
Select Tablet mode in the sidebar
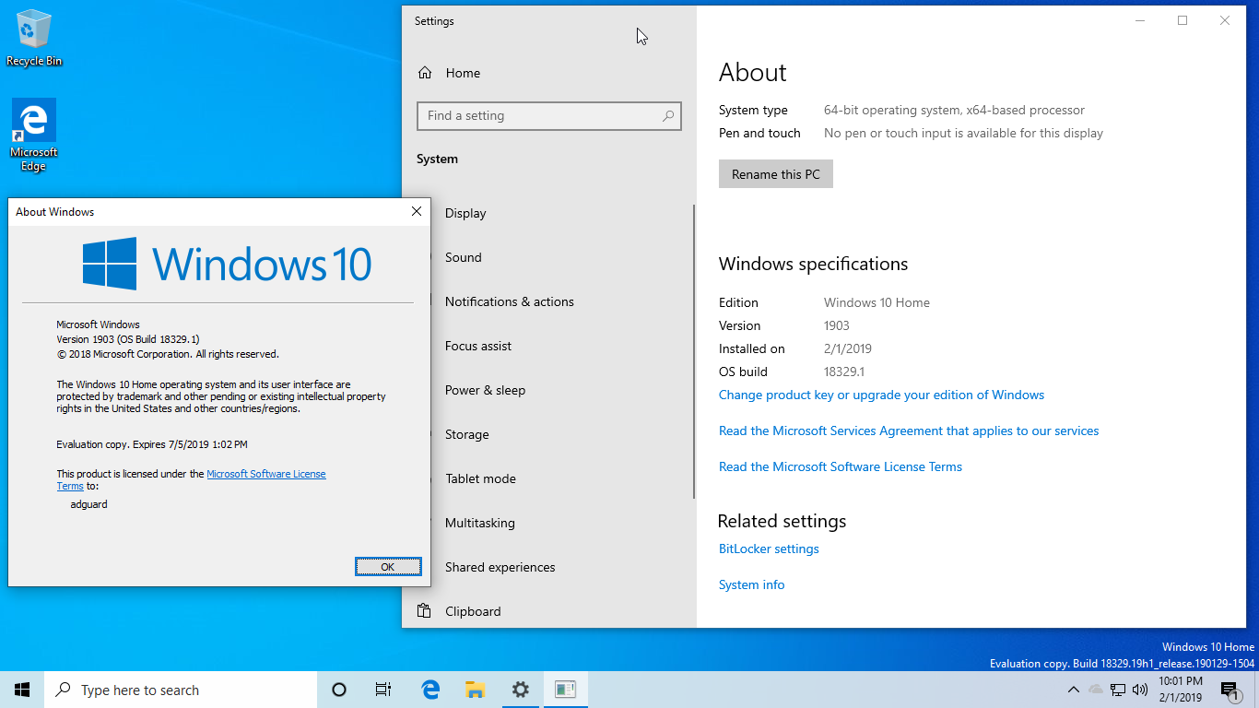point(480,478)
